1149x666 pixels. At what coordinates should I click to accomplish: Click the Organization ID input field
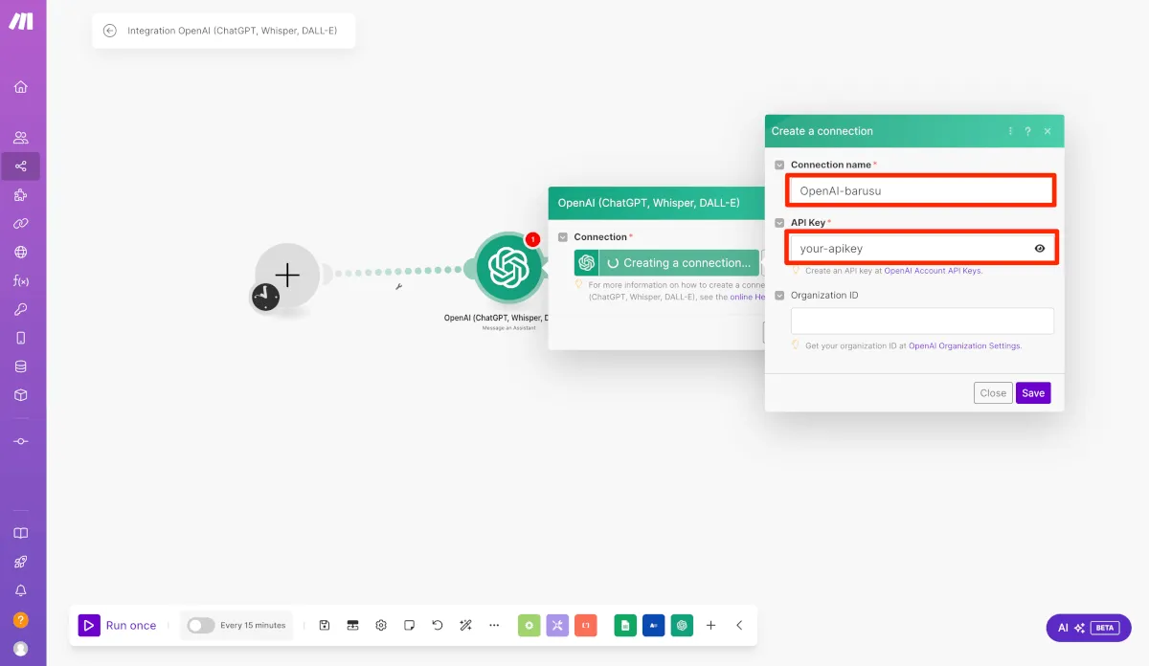click(x=922, y=321)
